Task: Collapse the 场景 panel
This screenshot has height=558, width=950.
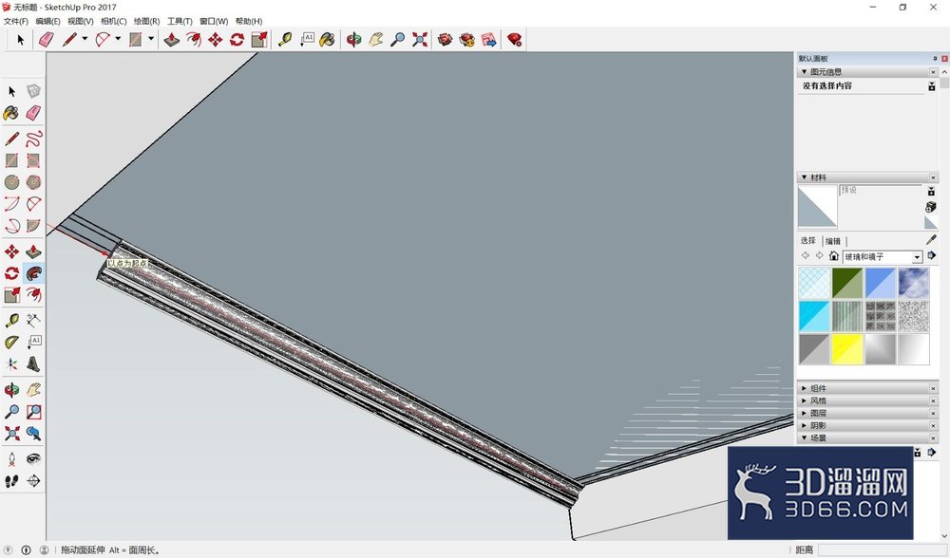Action: tap(804, 437)
